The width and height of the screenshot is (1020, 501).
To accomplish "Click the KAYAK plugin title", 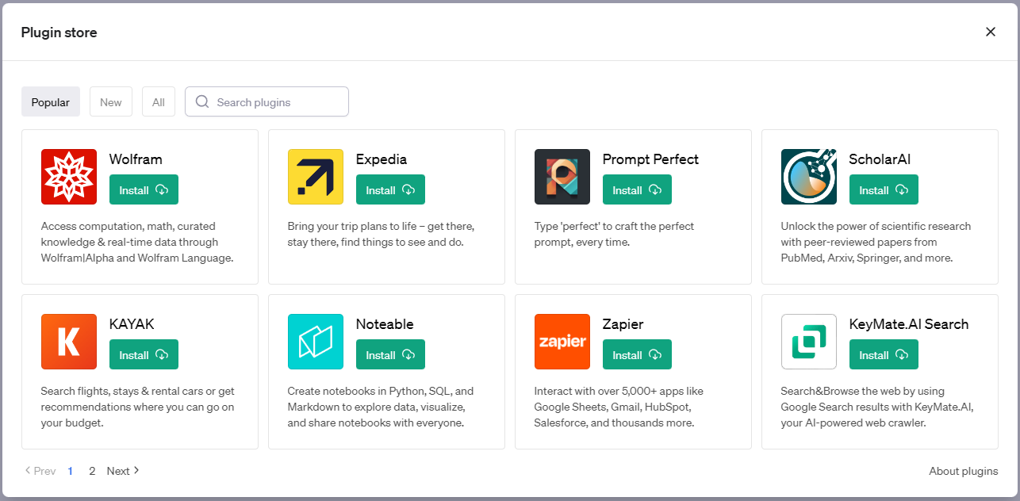I will 132,324.
